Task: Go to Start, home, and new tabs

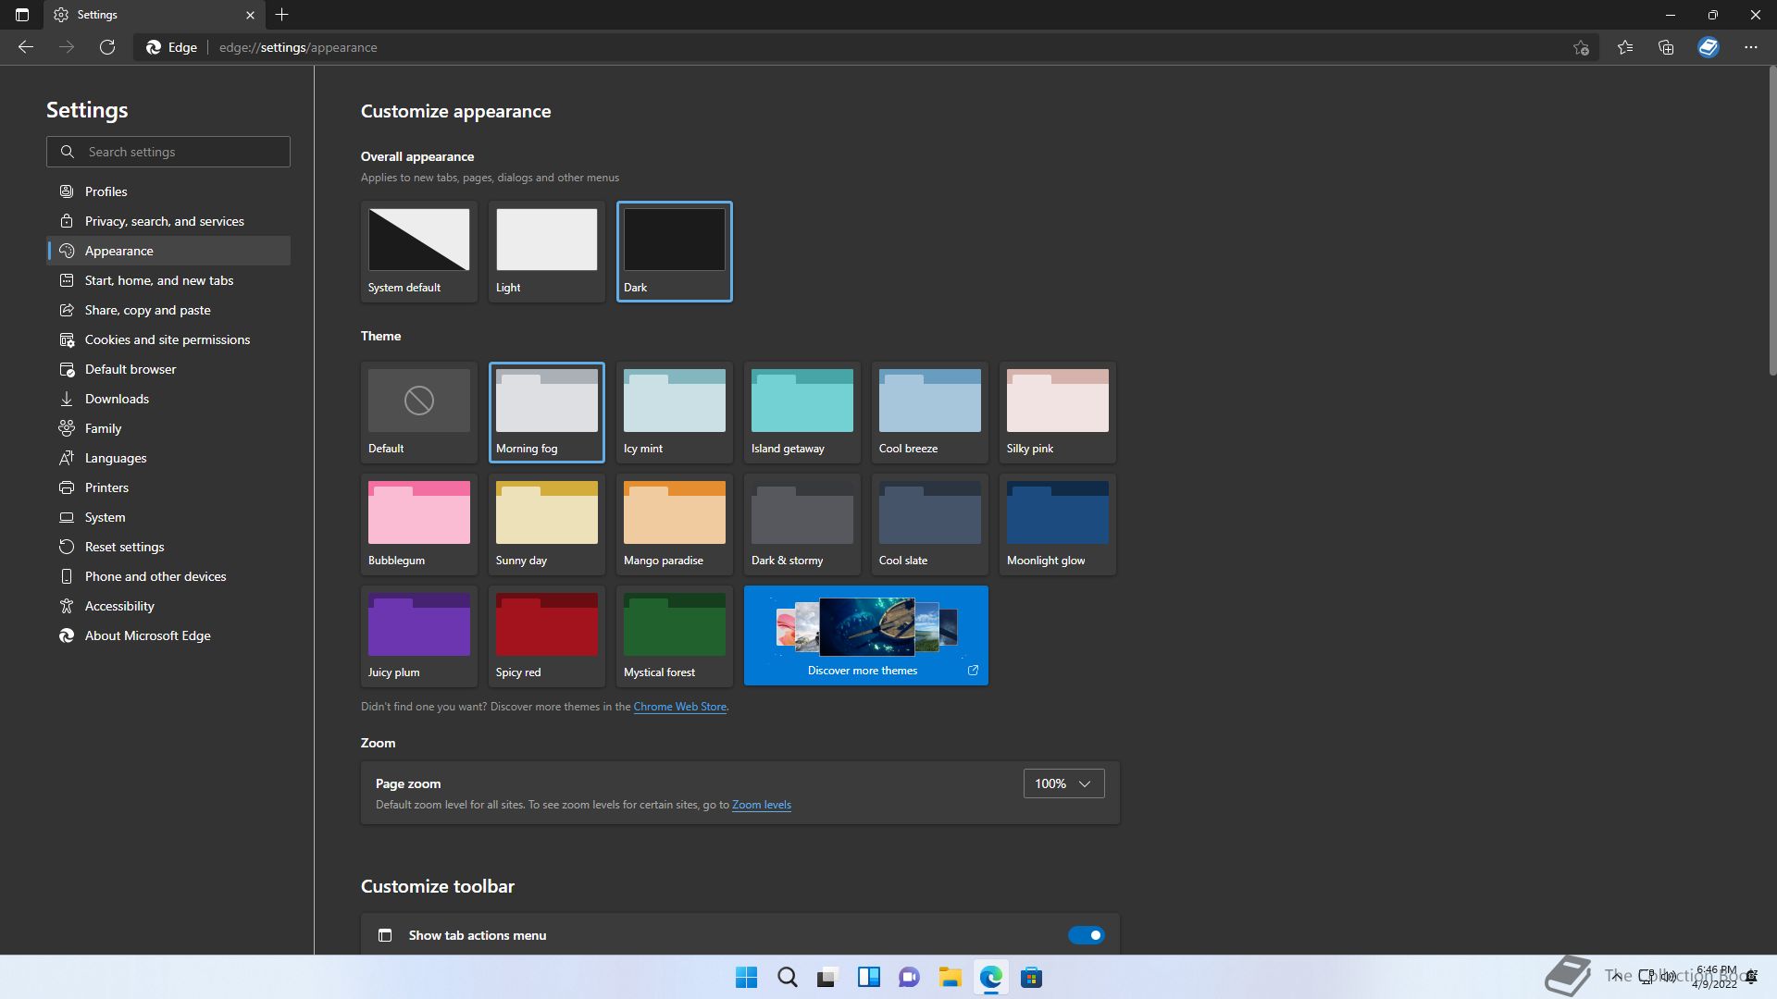Action: click(x=168, y=280)
